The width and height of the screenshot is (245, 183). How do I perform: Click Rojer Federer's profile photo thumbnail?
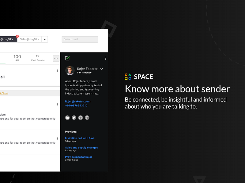[x=70, y=70]
